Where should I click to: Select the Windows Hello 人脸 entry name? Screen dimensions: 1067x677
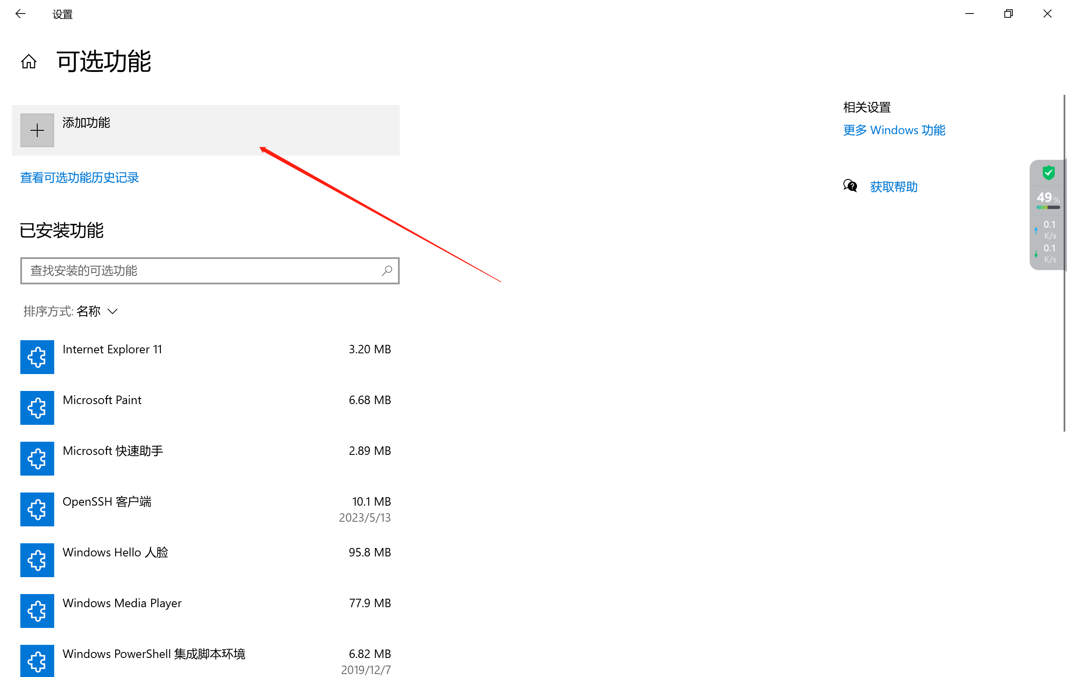click(x=116, y=553)
